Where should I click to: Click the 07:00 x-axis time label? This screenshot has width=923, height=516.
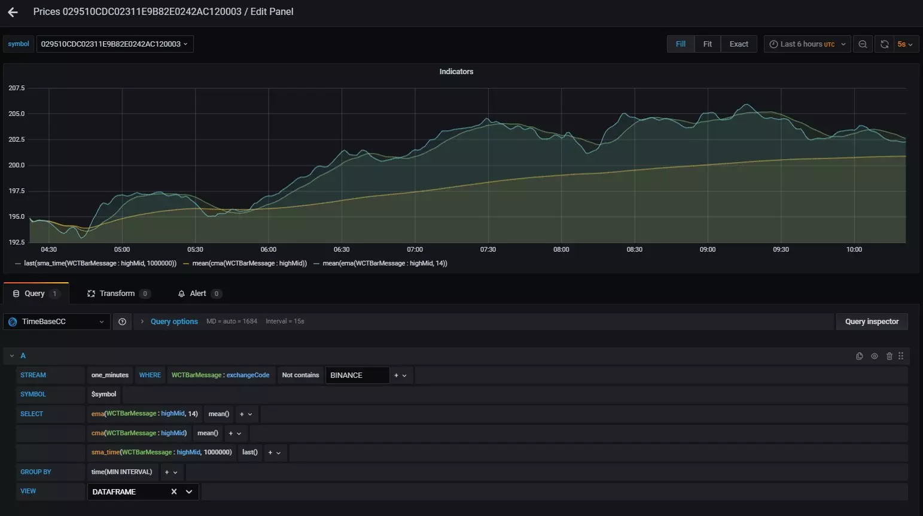pos(415,249)
